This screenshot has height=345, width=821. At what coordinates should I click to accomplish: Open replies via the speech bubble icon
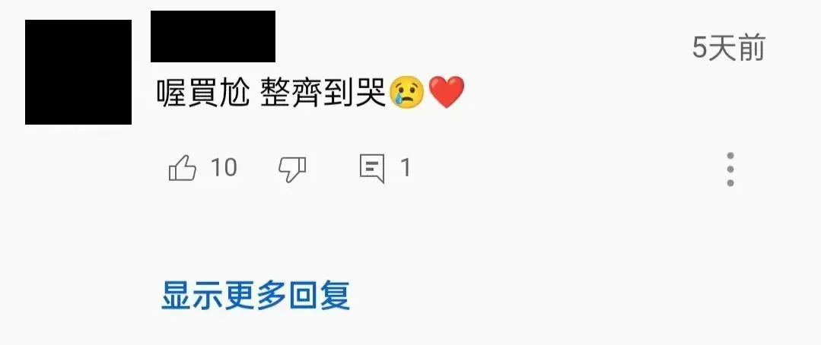point(372,169)
